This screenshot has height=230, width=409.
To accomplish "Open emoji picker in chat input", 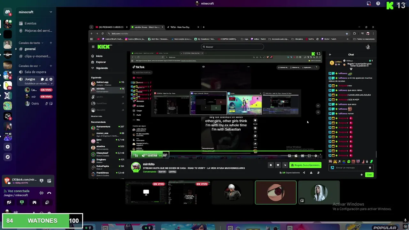I will click(x=370, y=167).
